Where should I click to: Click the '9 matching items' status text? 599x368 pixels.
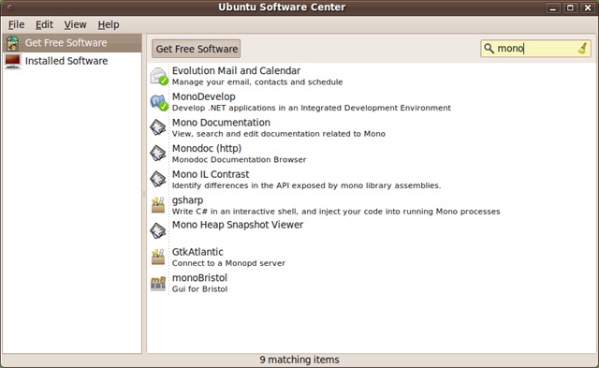299,360
